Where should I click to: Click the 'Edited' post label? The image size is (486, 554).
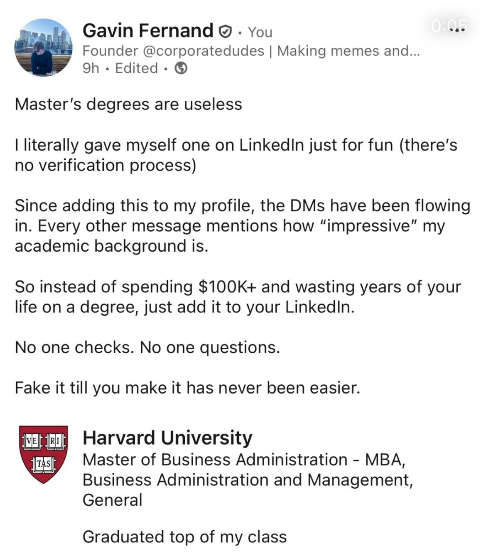[x=136, y=68]
